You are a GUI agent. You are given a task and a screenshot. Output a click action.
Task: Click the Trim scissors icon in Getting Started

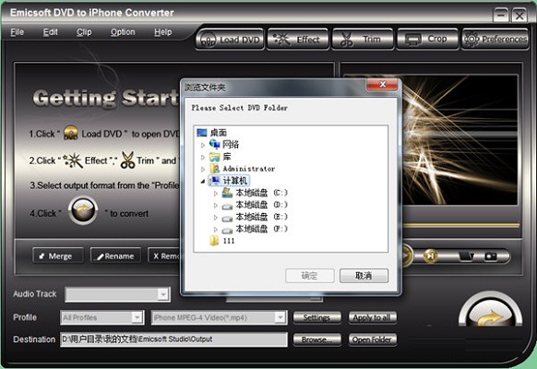coord(127,161)
